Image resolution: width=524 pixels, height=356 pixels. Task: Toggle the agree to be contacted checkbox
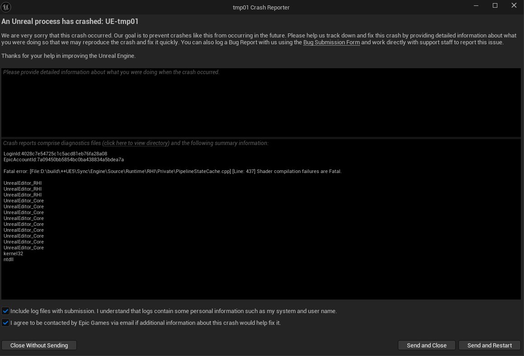5,323
